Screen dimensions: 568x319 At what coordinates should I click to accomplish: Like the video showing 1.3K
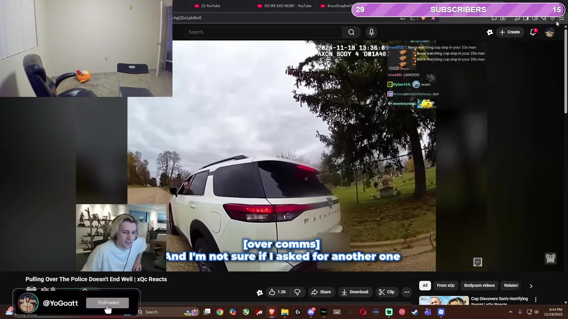point(277,292)
